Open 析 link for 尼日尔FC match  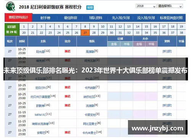point(165,87)
